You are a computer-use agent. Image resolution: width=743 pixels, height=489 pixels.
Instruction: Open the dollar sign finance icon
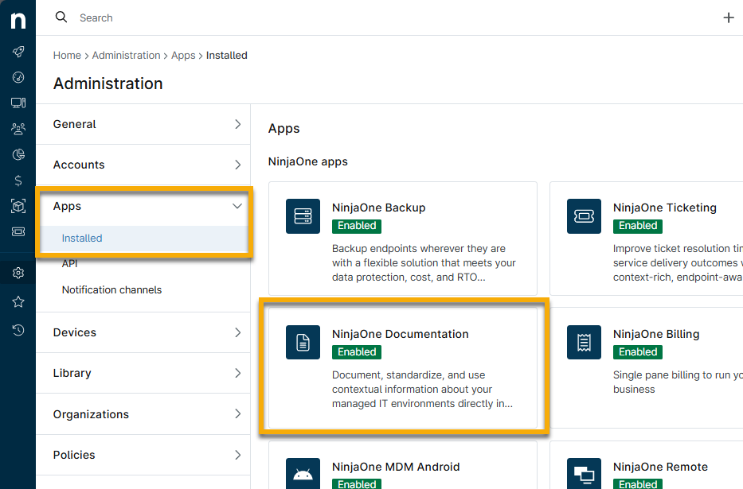click(x=18, y=180)
